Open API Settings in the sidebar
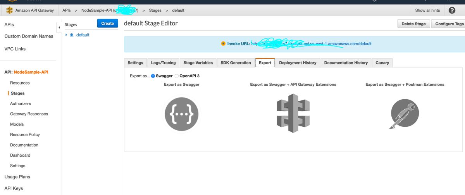 (x=18, y=166)
